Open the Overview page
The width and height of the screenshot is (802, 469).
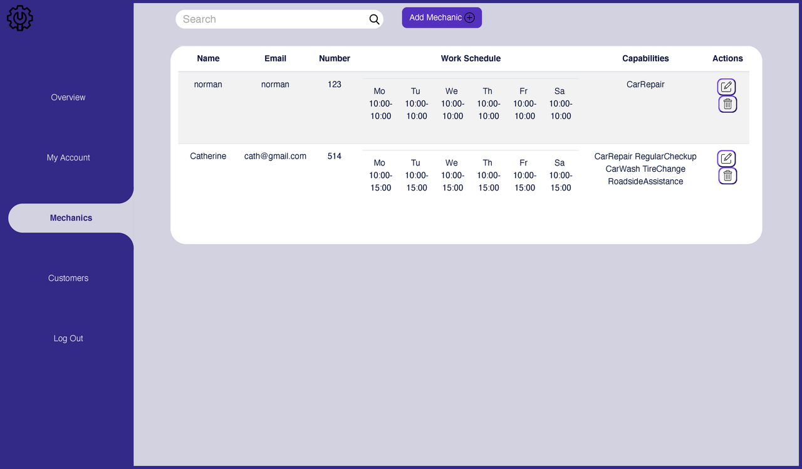(x=68, y=97)
